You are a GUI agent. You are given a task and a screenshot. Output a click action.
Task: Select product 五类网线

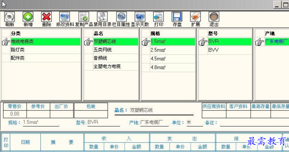coord(116,50)
